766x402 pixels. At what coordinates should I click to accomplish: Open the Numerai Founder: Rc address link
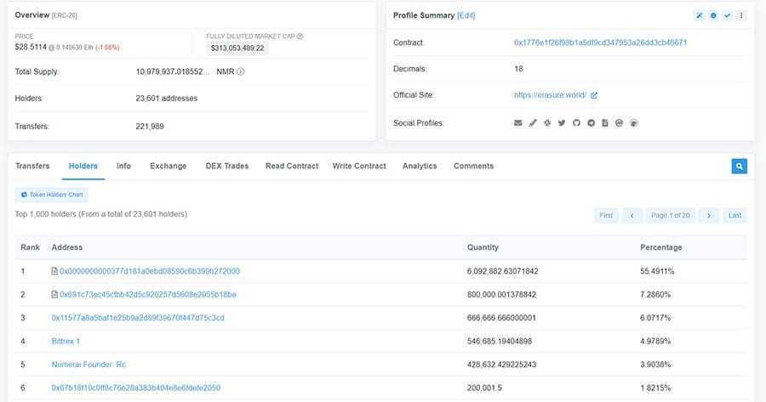(x=89, y=365)
